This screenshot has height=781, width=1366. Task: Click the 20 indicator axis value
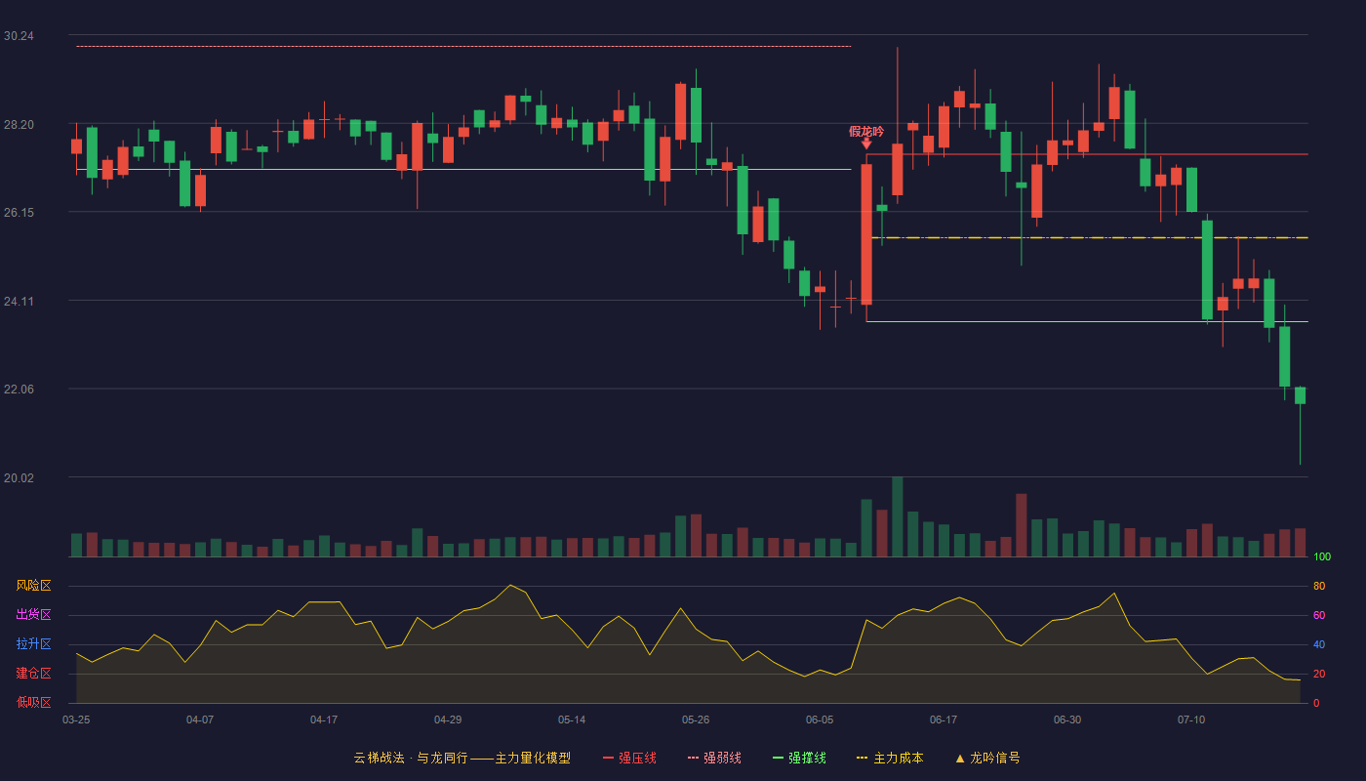(1319, 674)
